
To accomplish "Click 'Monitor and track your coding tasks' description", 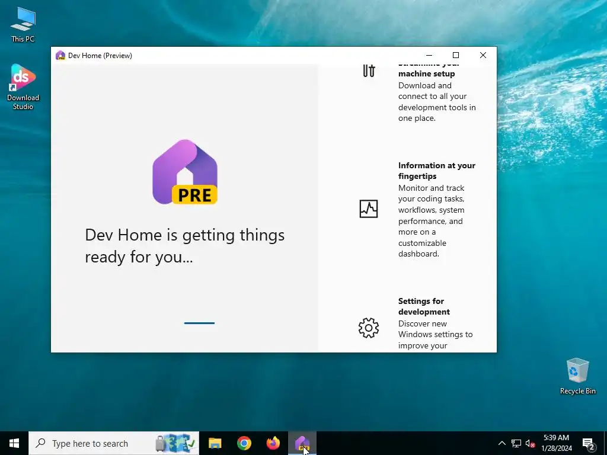I will pyautogui.click(x=432, y=221).
